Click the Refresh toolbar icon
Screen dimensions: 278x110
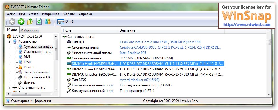tap(39, 22)
